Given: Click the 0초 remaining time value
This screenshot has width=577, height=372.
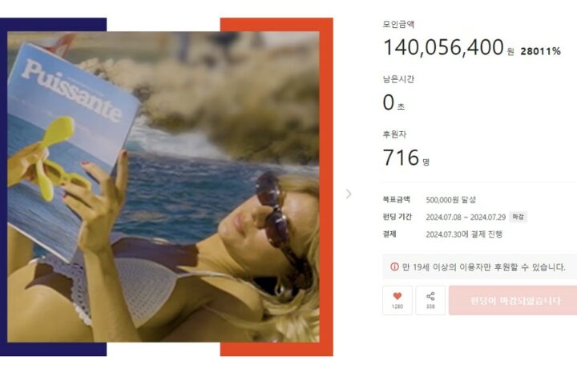Looking at the screenshot, I should tap(393, 102).
